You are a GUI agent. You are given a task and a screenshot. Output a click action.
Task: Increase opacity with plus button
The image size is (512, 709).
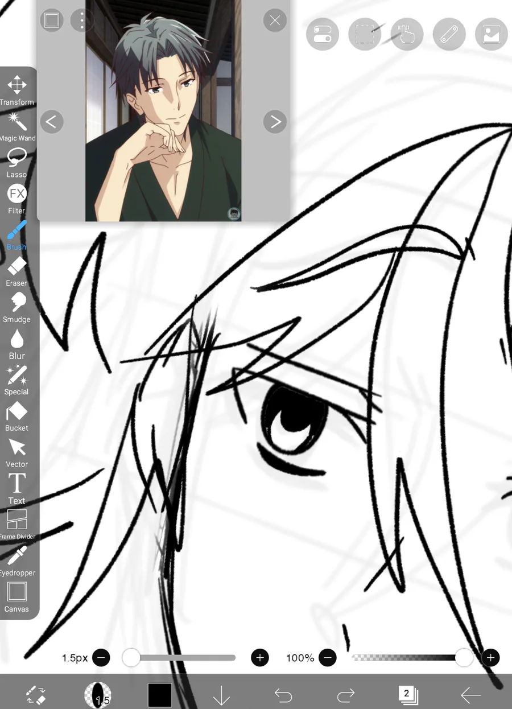pyautogui.click(x=490, y=658)
